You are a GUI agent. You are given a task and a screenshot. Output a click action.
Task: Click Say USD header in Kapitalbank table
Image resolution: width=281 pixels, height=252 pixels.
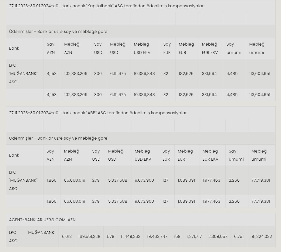click(98, 48)
